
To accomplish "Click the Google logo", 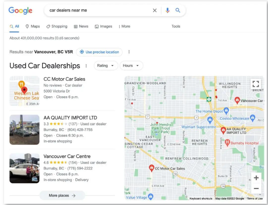I will (20, 11).
